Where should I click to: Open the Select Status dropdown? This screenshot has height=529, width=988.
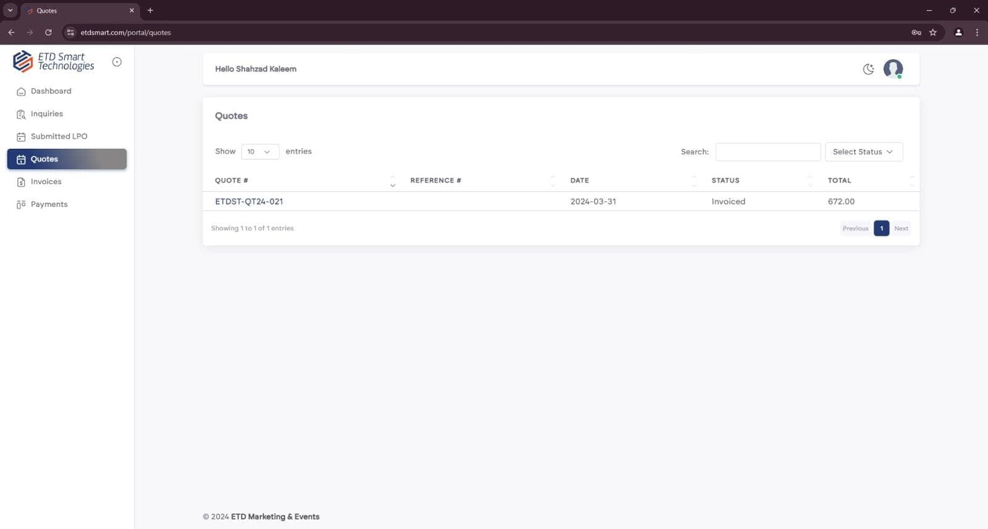coord(863,152)
